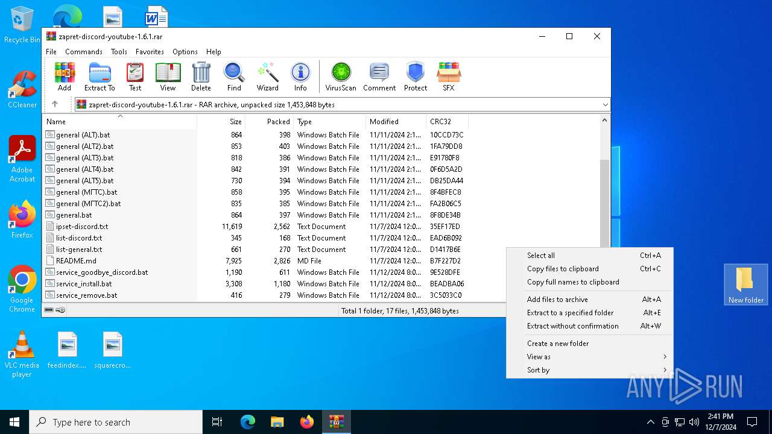Screen dimensions: 772x434
Task: Click Edge icon in taskbar
Action: click(248, 422)
